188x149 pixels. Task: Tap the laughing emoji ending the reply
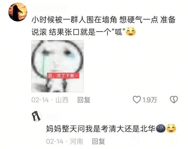(172, 128)
